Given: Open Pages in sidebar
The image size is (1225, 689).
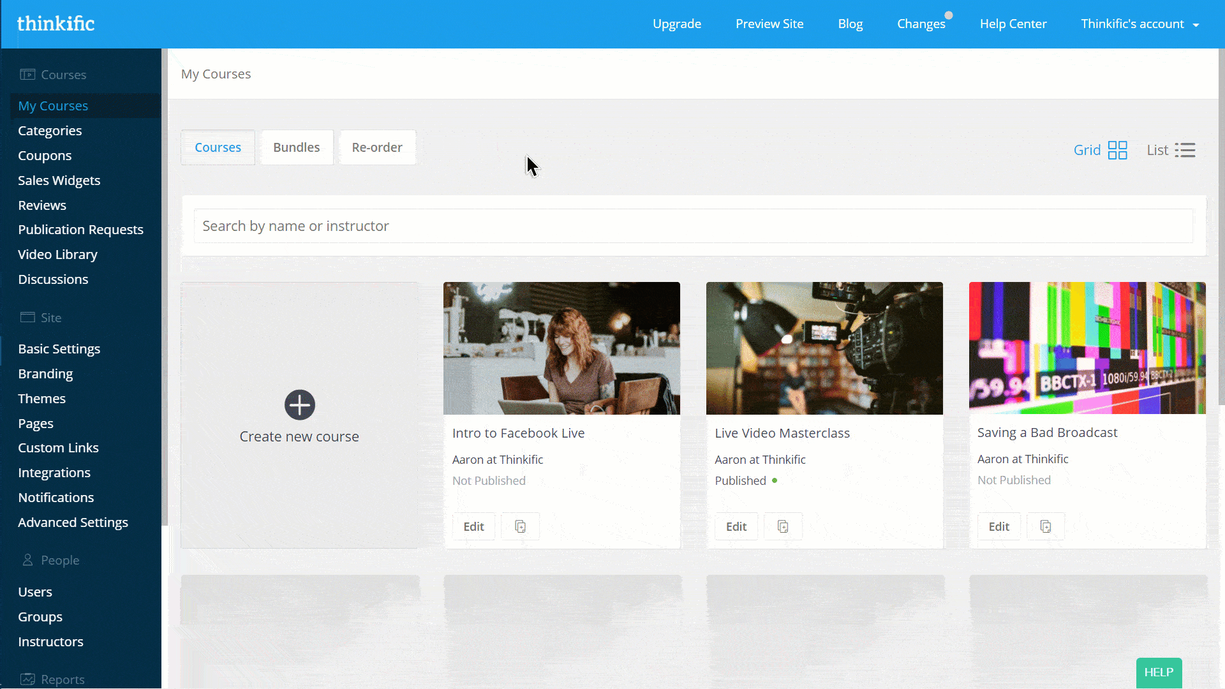Looking at the screenshot, I should click(36, 424).
